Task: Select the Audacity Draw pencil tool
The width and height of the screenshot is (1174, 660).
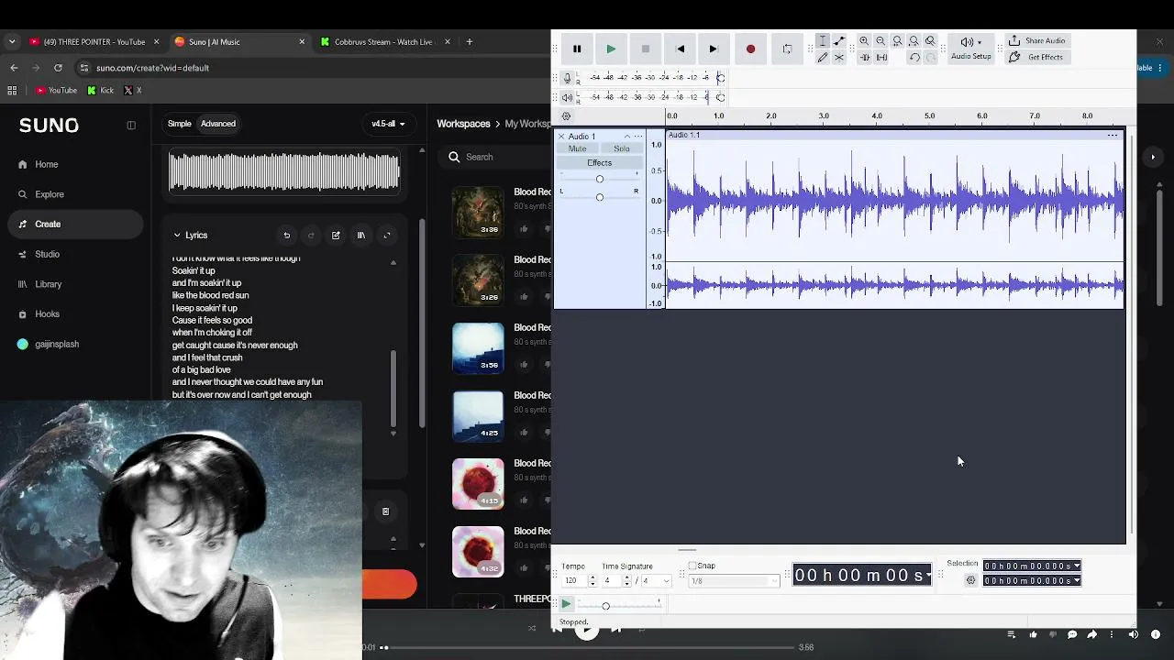Action: (x=823, y=58)
